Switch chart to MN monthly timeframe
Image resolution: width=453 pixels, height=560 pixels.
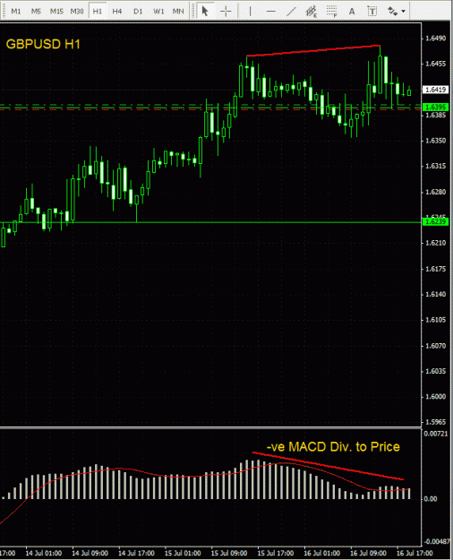pos(178,12)
